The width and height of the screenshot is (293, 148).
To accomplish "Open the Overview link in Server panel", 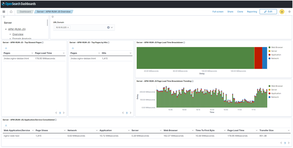I will tap(18, 34).
